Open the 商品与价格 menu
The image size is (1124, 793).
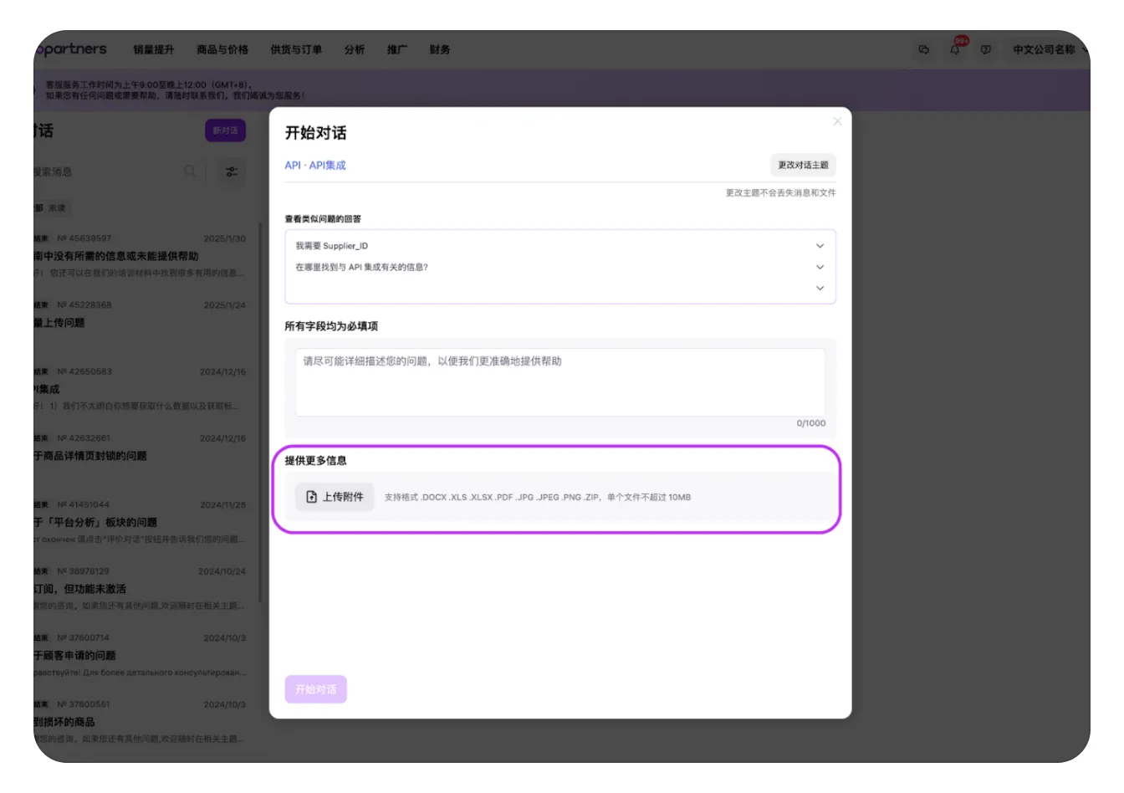point(222,50)
